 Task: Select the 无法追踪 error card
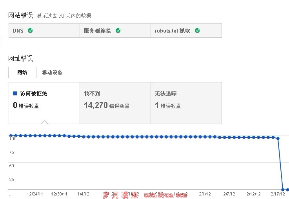tap(186, 102)
